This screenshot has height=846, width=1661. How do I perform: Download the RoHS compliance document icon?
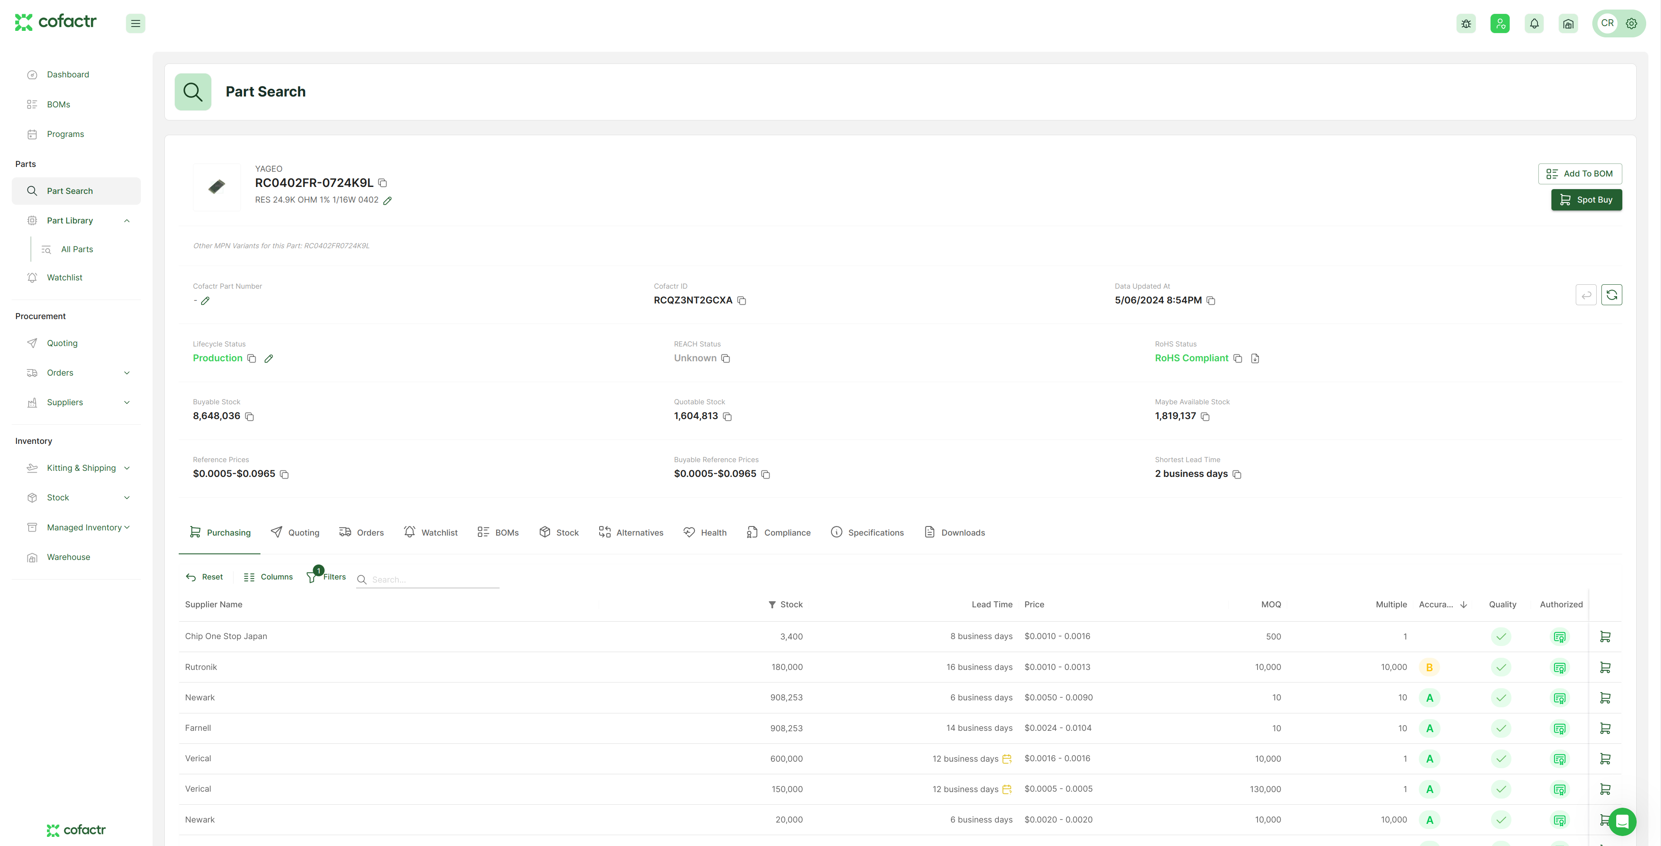1255,359
